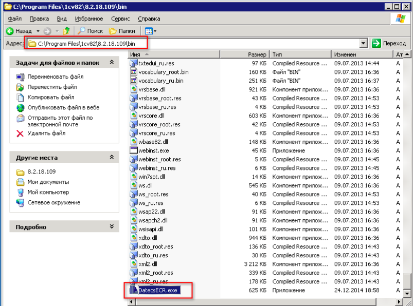Select the file named vocabulary_ru.bin
The image size is (413, 306).
click(x=161, y=81)
